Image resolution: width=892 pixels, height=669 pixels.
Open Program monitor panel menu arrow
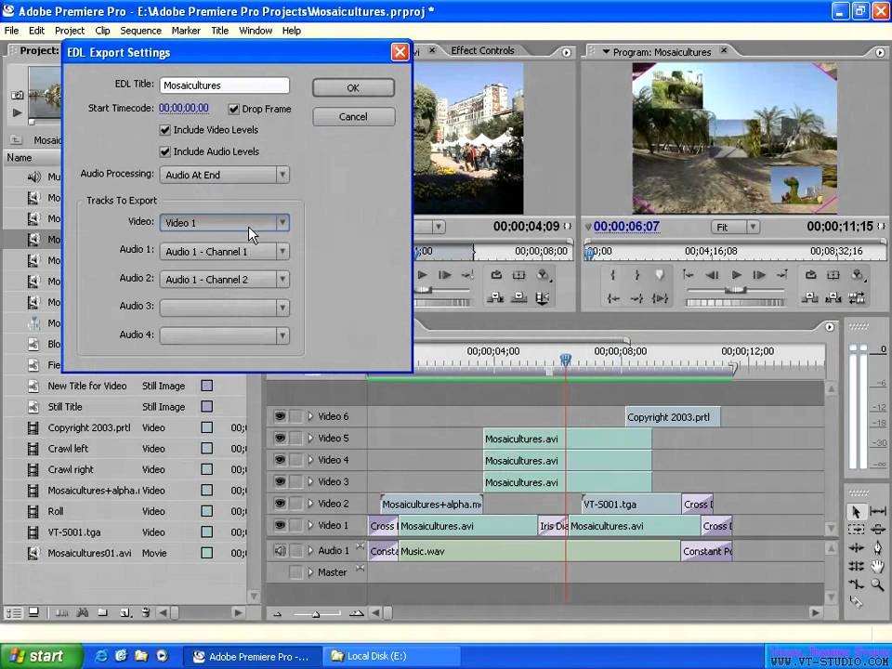880,52
